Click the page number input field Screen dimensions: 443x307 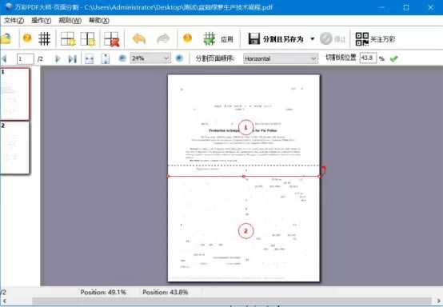[25, 58]
